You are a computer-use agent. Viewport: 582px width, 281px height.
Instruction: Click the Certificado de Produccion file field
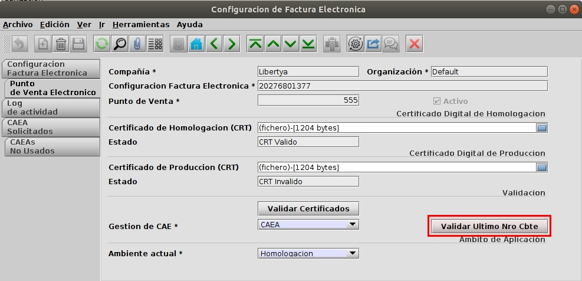[397, 168]
